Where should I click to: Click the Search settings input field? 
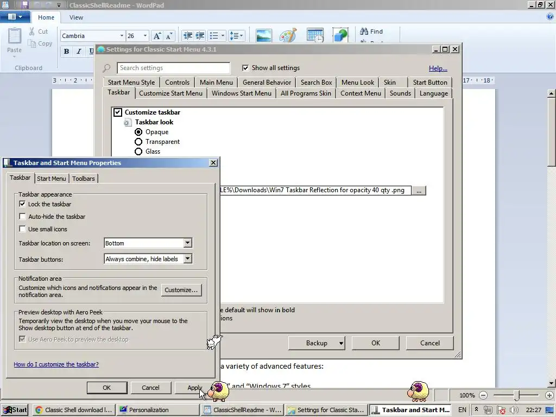(x=173, y=68)
